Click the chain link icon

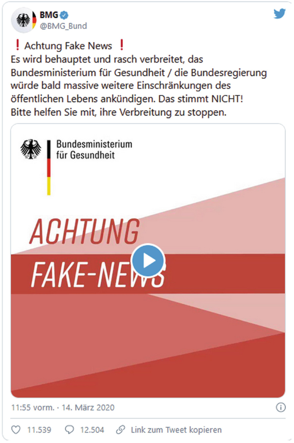[x=121, y=429]
